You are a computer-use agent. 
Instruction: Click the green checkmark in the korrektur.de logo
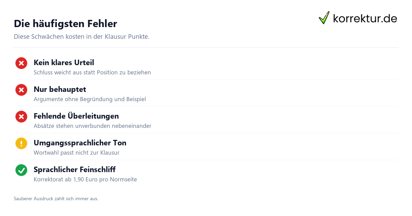coord(324,18)
